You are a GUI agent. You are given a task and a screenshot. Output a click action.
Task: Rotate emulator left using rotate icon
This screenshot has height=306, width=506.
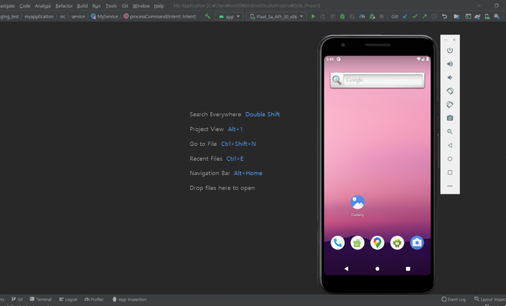pyautogui.click(x=450, y=91)
